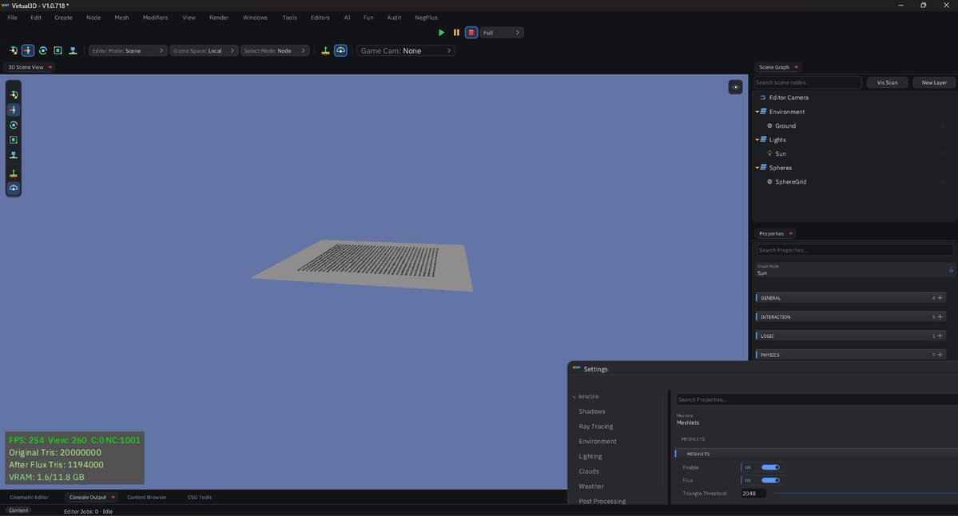Open the File menu
958x516 pixels.
(12, 18)
